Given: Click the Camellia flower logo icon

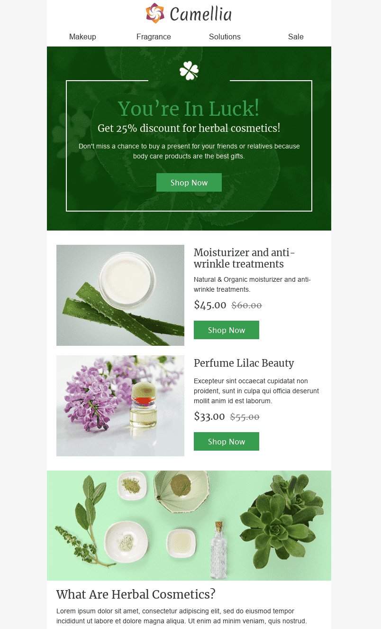Looking at the screenshot, I should click(x=155, y=13).
